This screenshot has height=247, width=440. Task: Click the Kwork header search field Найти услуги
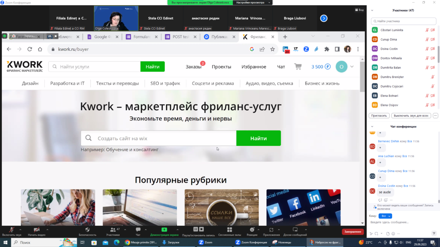click(95, 67)
